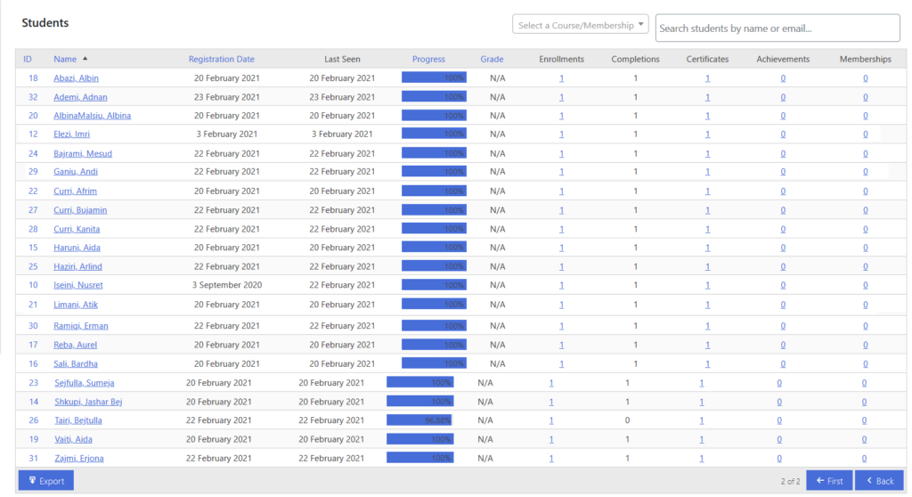Viewport: 912px width, 497px height.
Task: Open student Shkupi, Jashar Bej profile
Action: 88,402
